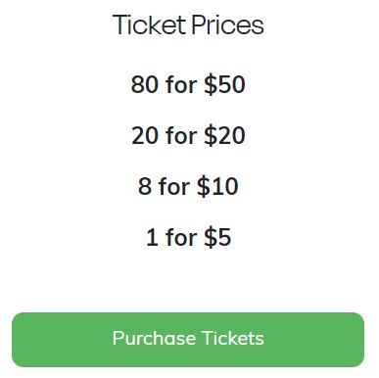The width and height of the screenshot is (379, 378).
Task: Choose the 8 for $10 ticket option
Action: click(x=188, y=186)
